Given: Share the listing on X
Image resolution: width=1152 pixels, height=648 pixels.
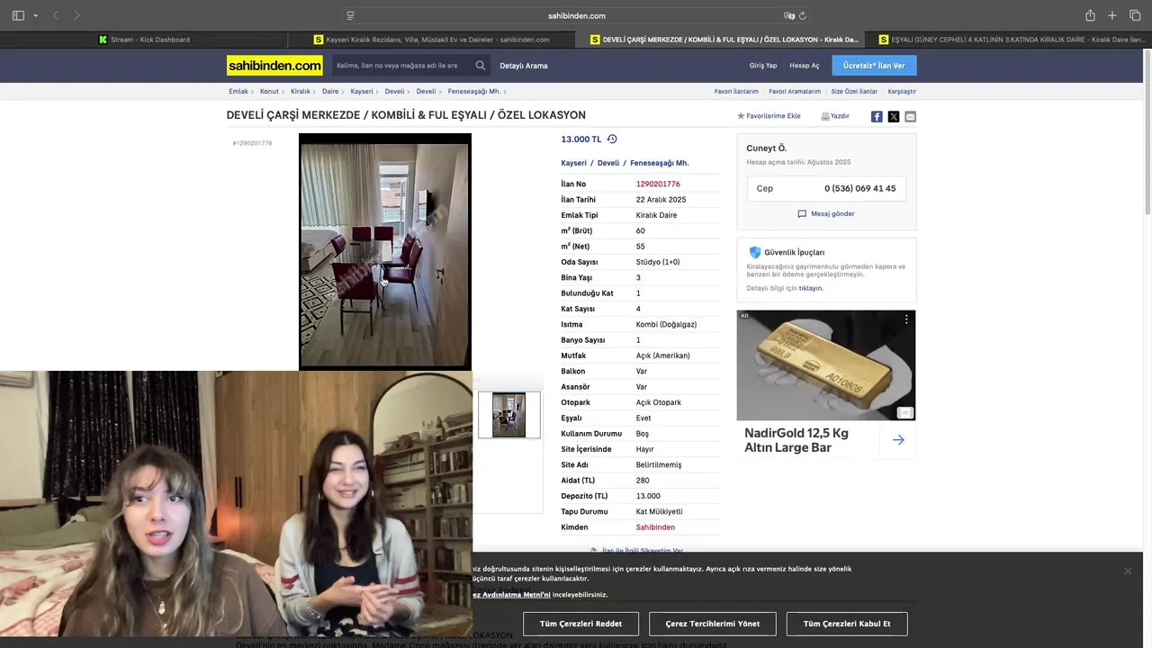Looking at the screenshot, I should click(x=894, y=116).
